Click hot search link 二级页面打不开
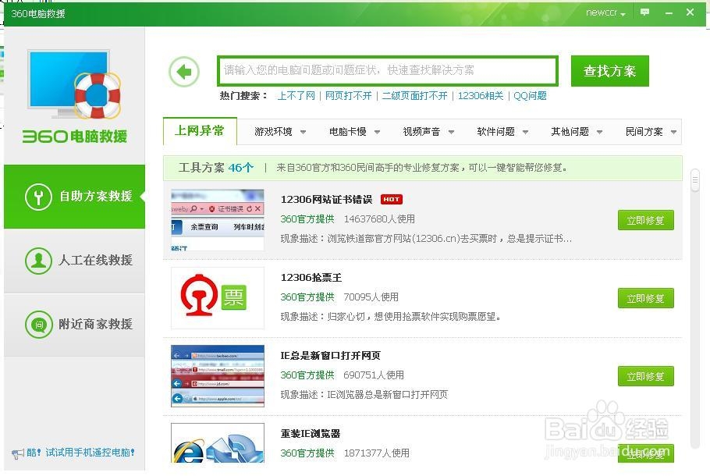The height and width of the screenshot is (476, 710). (414, 96)
